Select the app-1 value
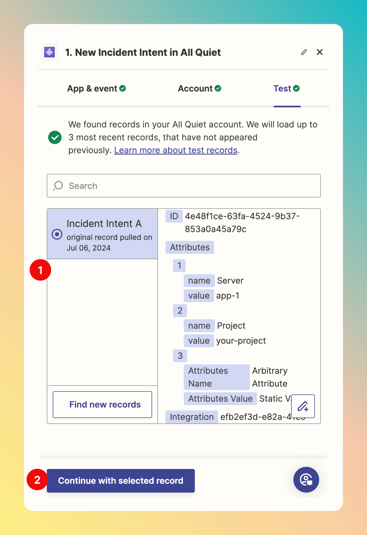The height and width of the screenshot is (535, 367). [x=228, y=296]
